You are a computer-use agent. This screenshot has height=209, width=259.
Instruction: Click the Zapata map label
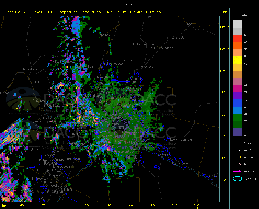click(x=71, y=179)
